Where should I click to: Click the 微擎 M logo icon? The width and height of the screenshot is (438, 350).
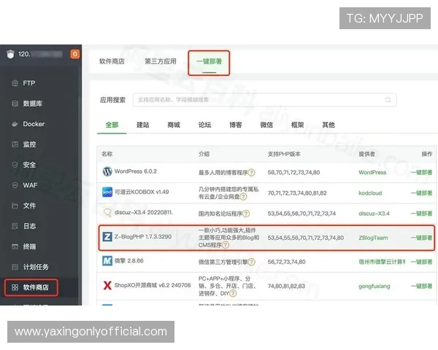pos(107,261)
